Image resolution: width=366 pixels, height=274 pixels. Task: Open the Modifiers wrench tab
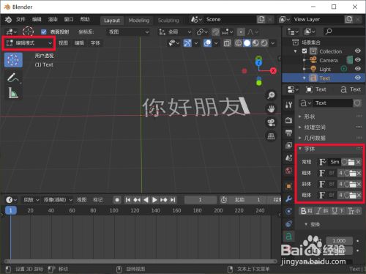click(x=288, y=199)
